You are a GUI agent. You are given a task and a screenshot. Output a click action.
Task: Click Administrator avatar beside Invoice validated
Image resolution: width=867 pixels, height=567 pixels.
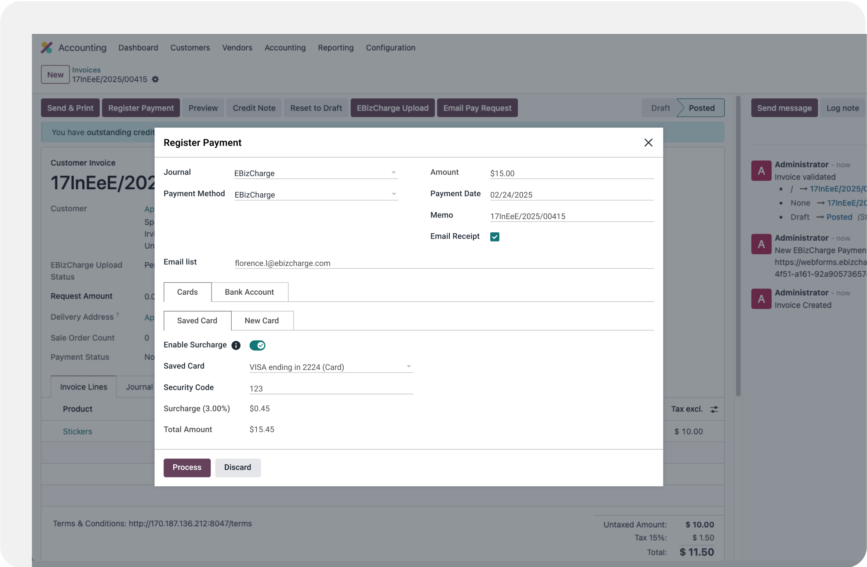(x=761, y=171)
